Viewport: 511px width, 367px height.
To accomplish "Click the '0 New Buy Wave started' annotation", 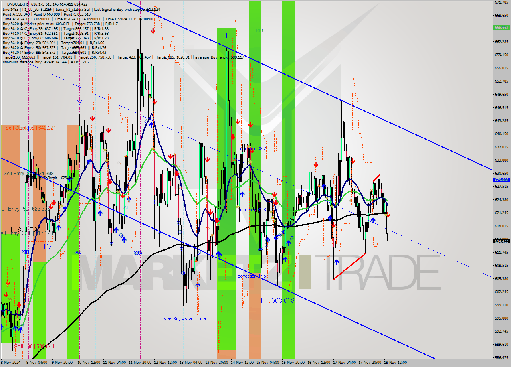I will point(184,319).
